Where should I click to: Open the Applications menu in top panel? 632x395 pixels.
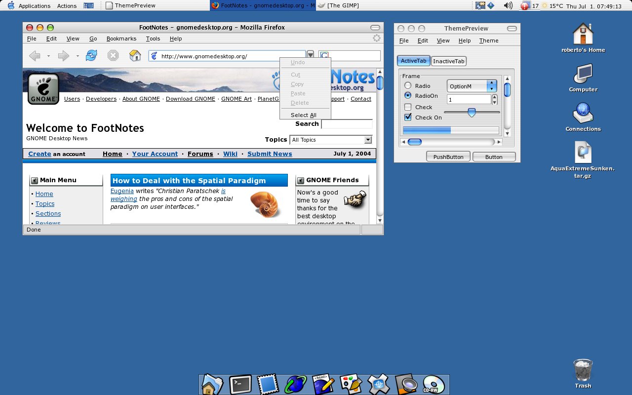(x=35, y=6)
